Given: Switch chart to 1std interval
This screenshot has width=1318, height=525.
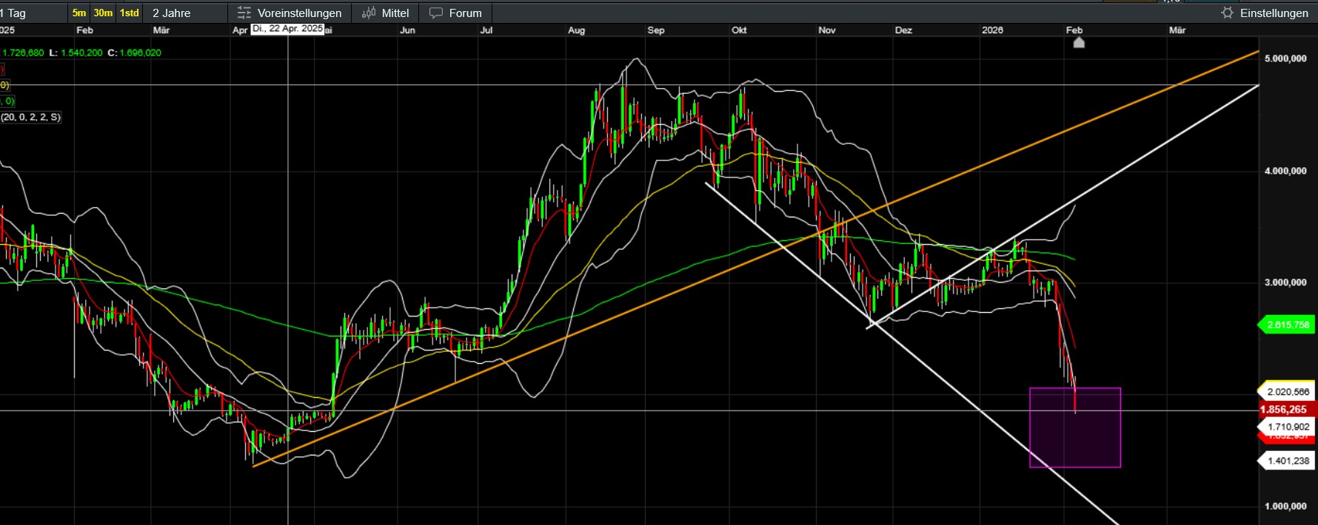Looking at the screenshot, I should click(130, 13).
